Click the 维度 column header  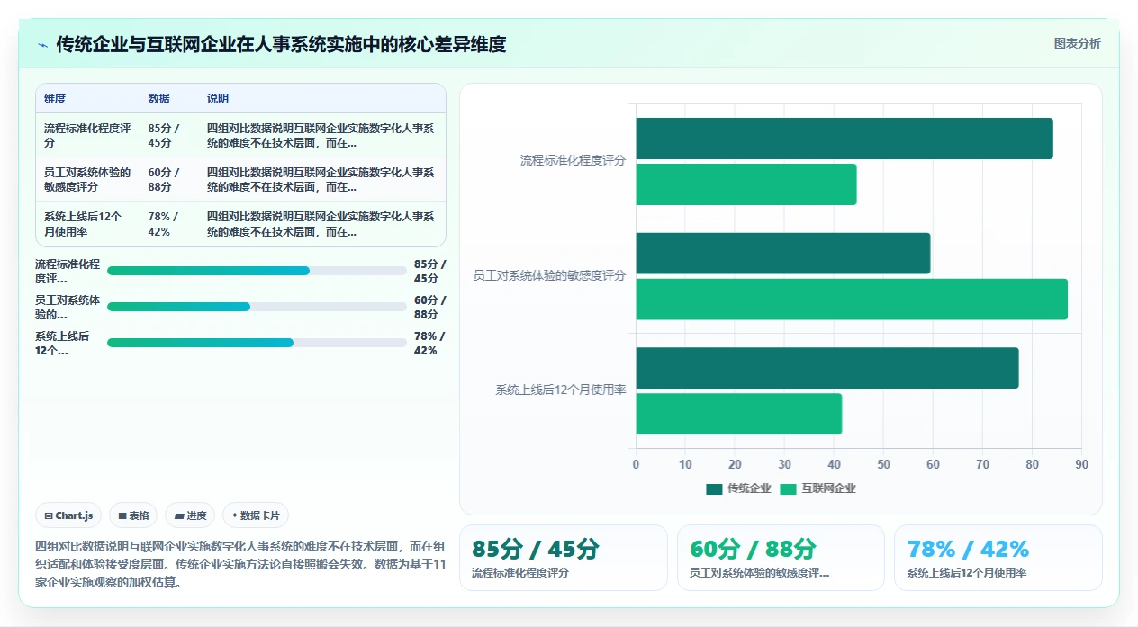click(55, 99)
